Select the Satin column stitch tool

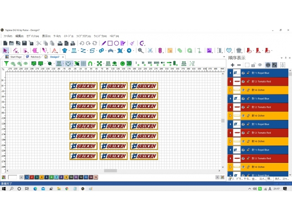point(74,51)
